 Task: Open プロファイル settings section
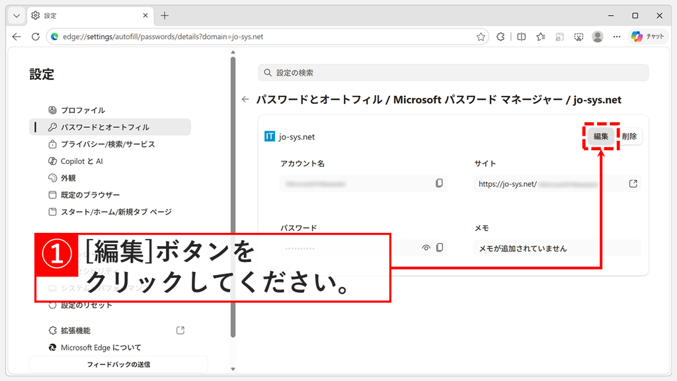110,110
